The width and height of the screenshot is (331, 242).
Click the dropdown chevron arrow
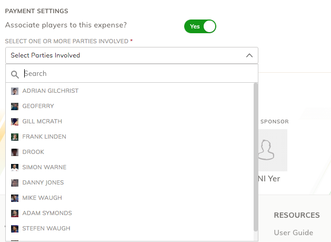pos(249,55)
